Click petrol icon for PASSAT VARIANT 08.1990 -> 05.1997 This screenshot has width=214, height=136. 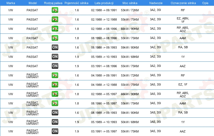55,103
